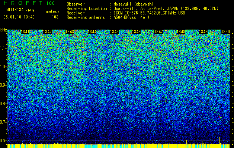Click the 1345 time marker
Viewport: 234px width, 148px height.
[114, 32]
